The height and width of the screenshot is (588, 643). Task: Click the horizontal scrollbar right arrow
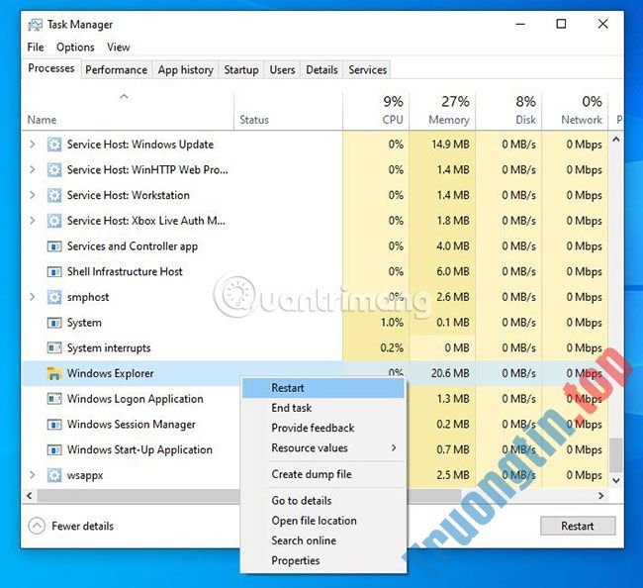[x=601, y=496]
